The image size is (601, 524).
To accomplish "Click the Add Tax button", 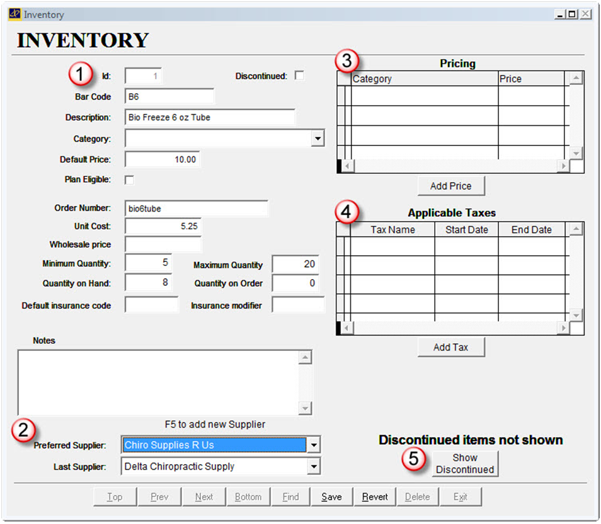I will coord(451,347).
